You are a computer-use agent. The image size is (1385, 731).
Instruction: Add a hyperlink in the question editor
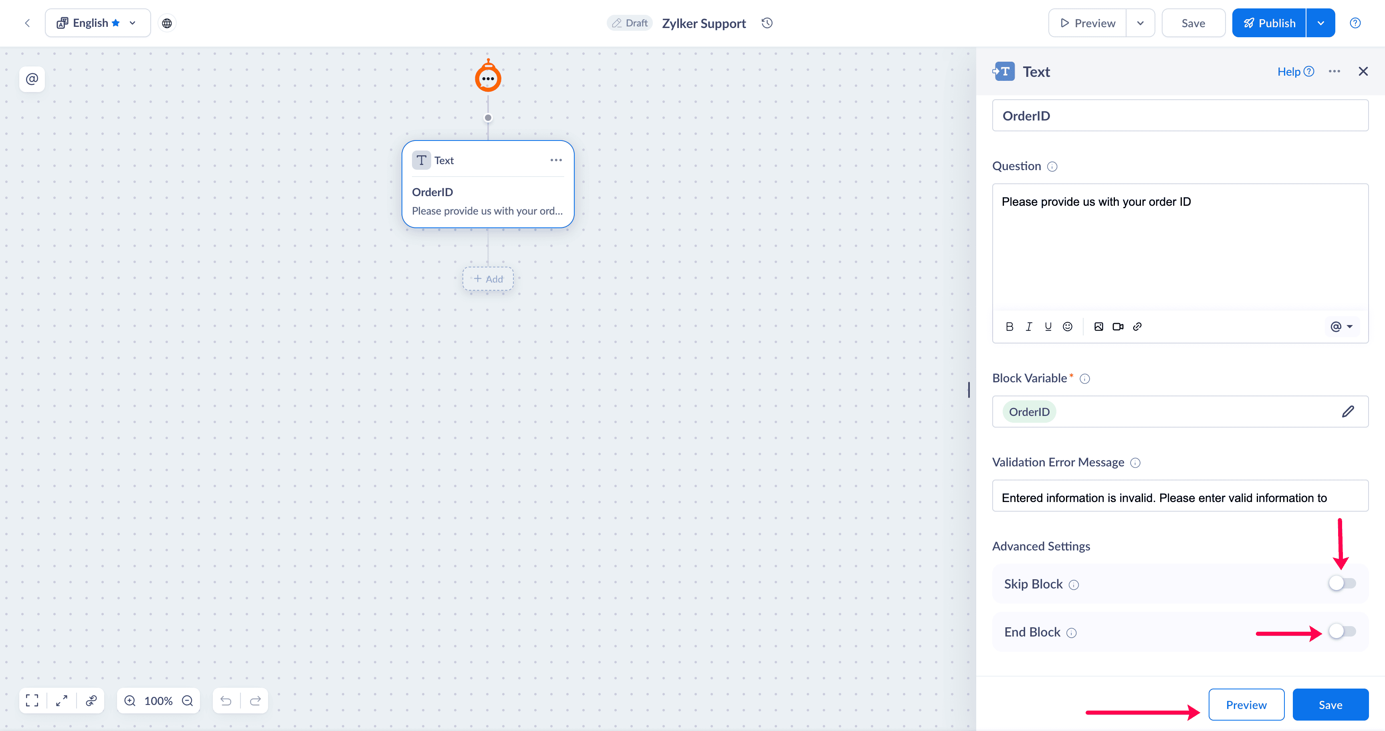[1137, 327]
